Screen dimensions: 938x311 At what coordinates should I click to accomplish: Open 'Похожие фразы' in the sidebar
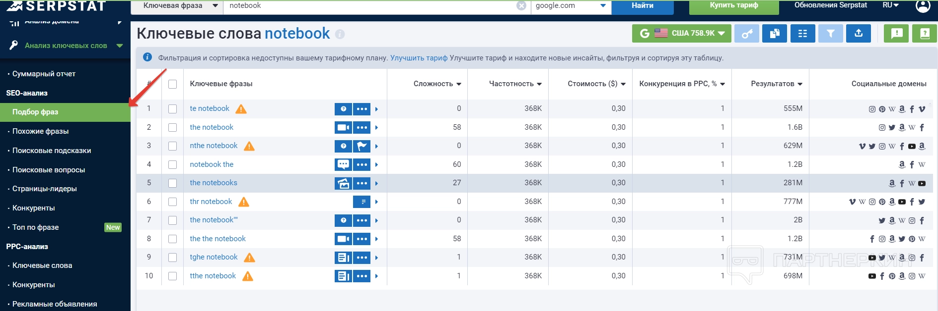click(x=41, y=131)
